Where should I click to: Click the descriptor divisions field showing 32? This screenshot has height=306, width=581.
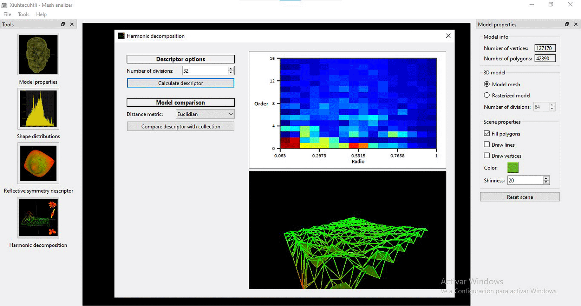(x=205, y=71)
